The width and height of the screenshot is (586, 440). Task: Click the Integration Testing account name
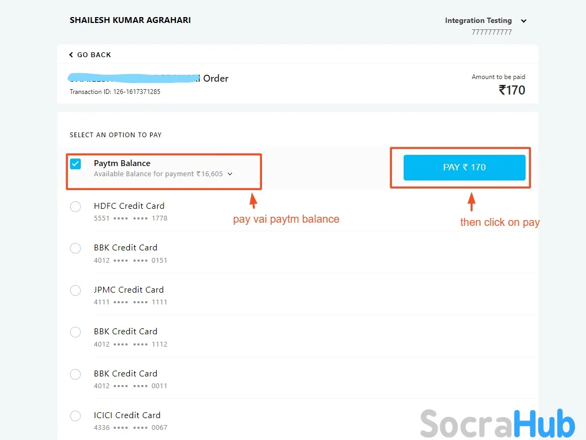478,21
